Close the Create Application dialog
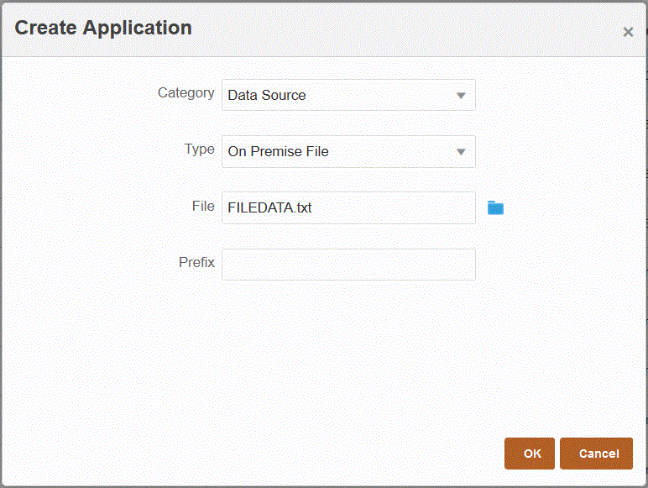This screenshot has height=488, width=648. click(x=628, y=32)
